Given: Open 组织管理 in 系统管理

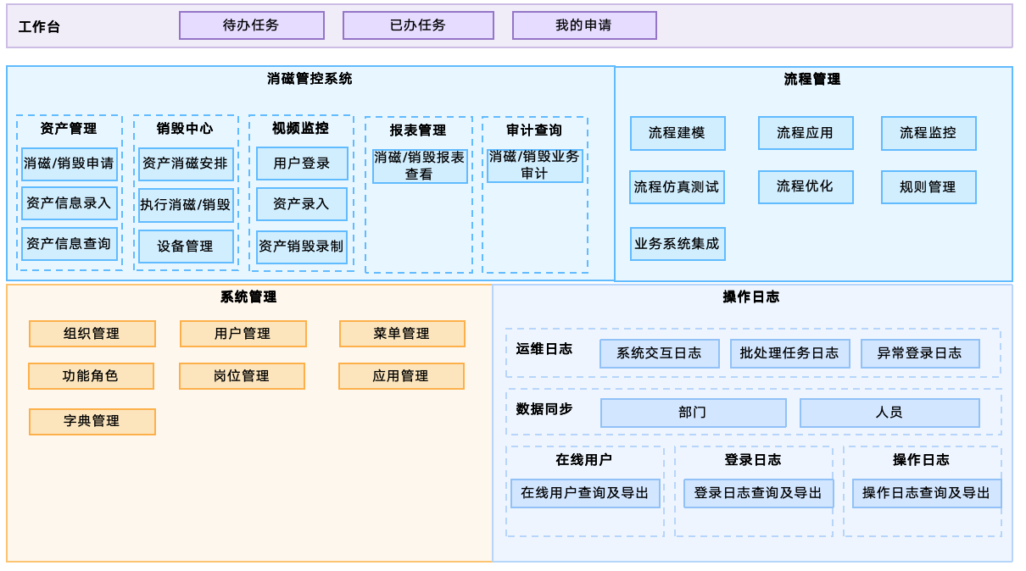Looking at the screenshot, I should 92,334.
